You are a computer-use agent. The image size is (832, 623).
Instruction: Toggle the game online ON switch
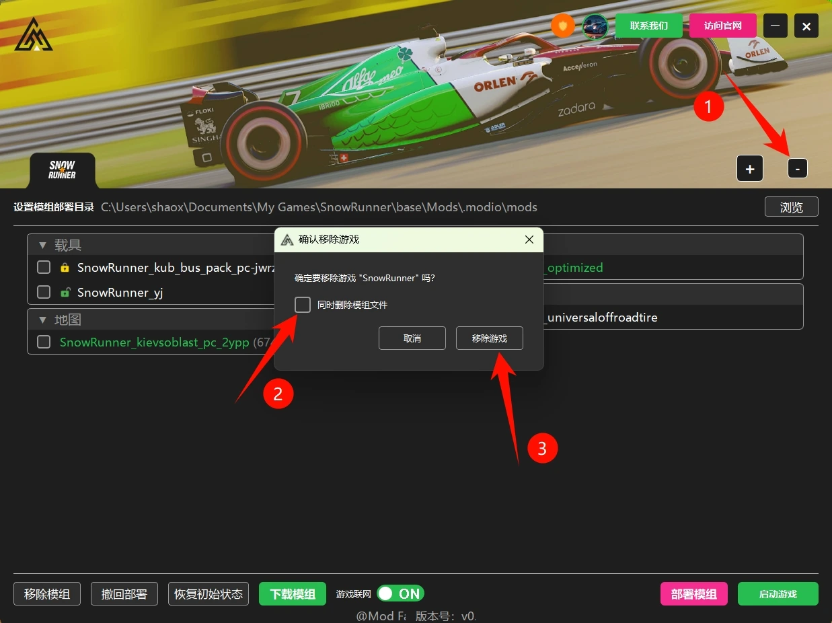400,593
